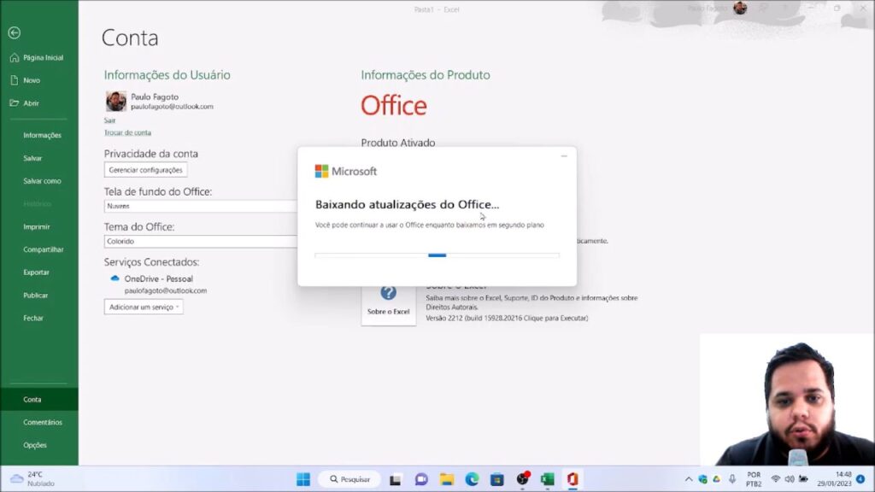Click the Wi-Fi tray icon
This screenshot has width=875, height=492.
[x=776, y=479]
